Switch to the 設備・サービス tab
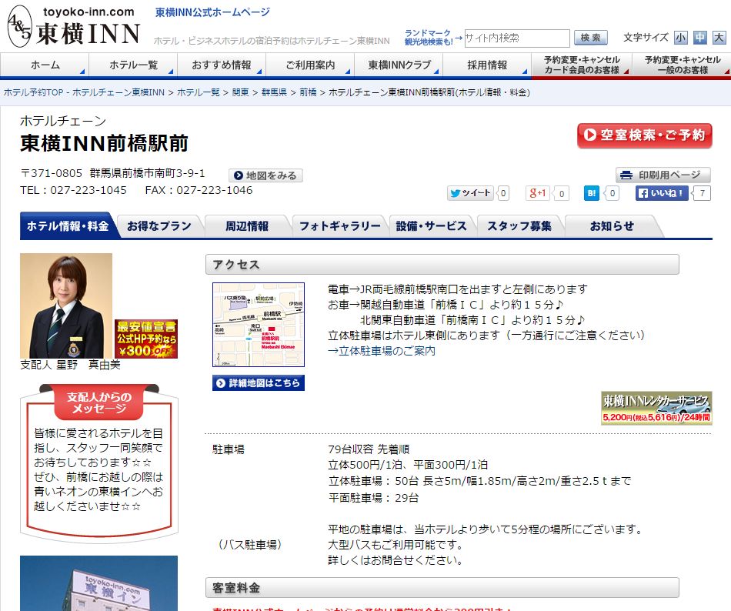The image size is (731, 611). [431, 226]
